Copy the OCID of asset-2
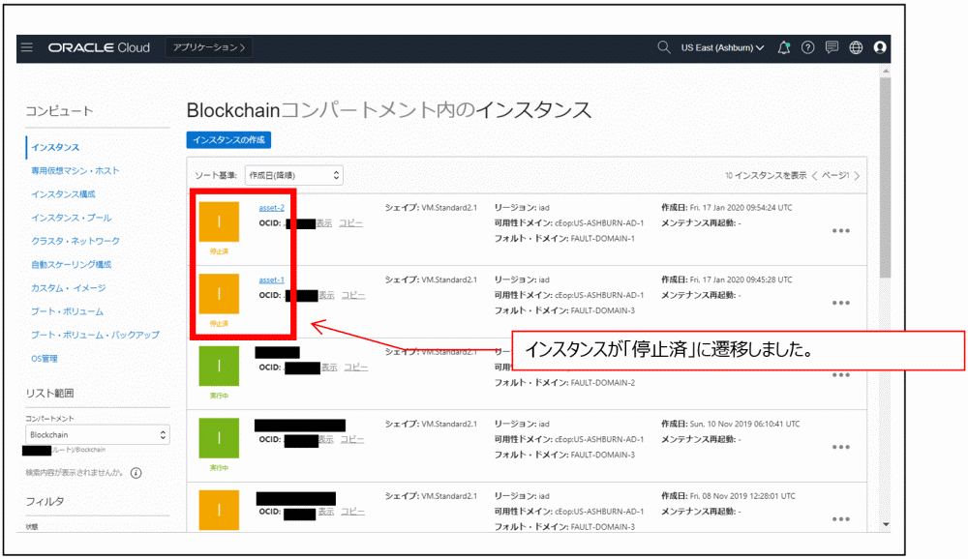Viewport: 968px width, 559px height. click(350, 223)
